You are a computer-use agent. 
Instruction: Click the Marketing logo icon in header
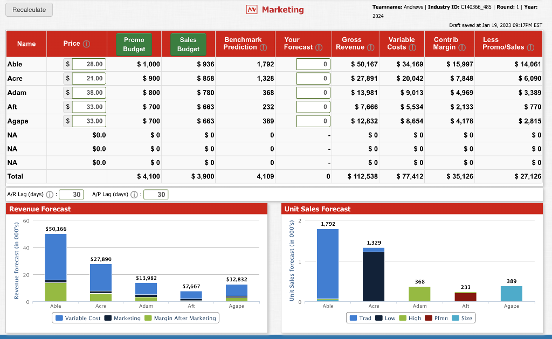(x=251, y=10)
